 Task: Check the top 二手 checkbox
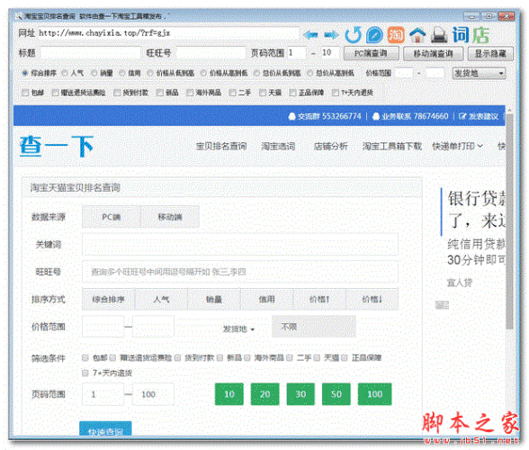tap(232, 93)
